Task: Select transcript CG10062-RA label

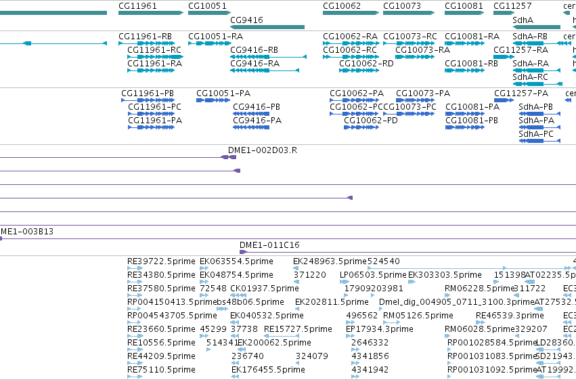Action: 350,37
